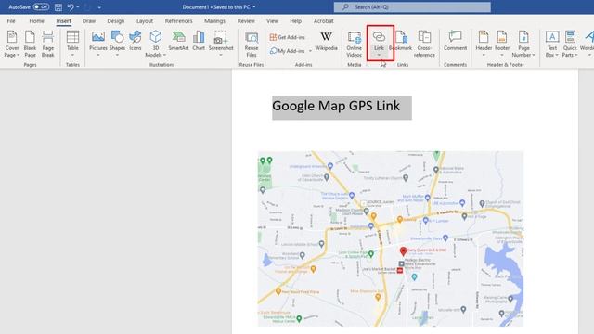Viewport: 594px width, 334px height.
Task: Expand the document title save-location dropdown
Action: pyautogui.click(x=253, y=7)
